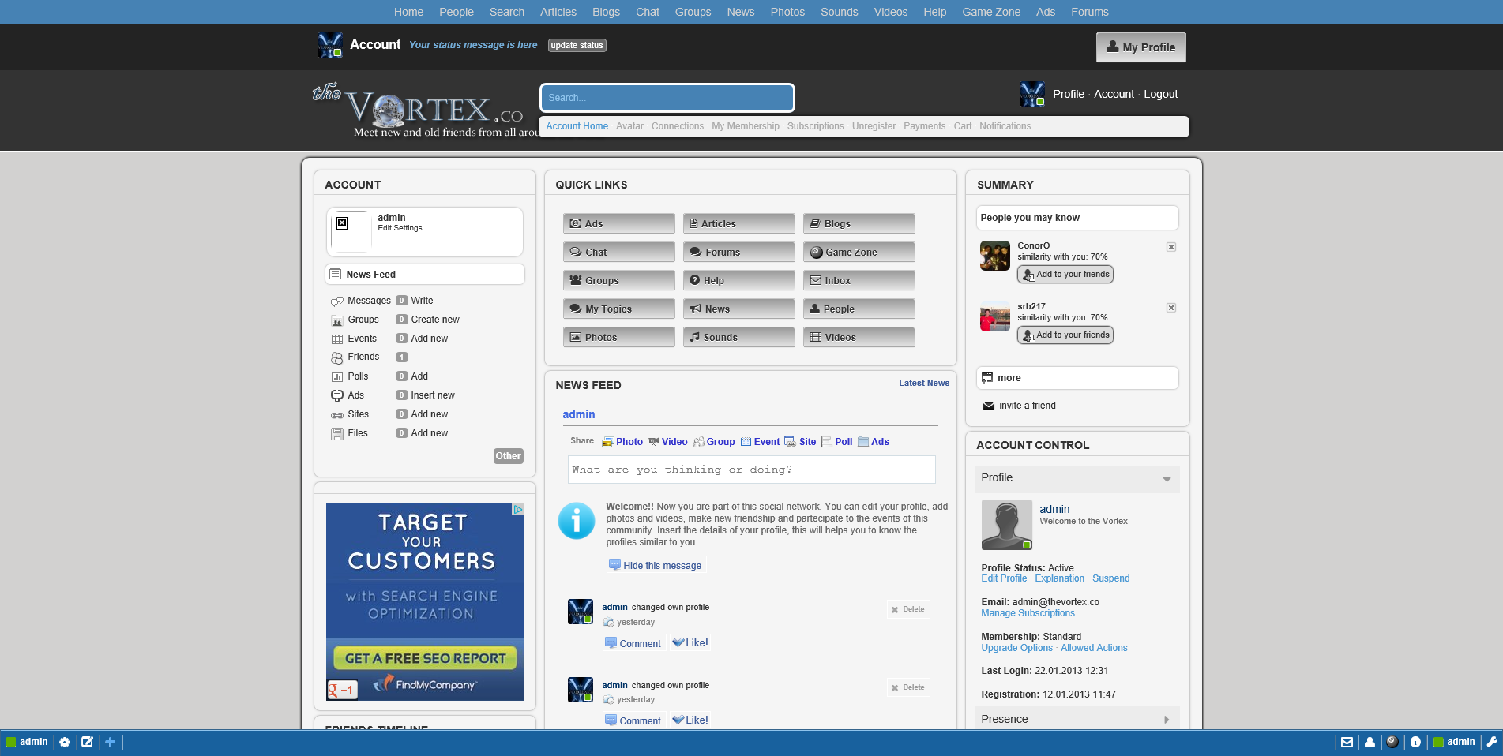Click the update status button
Image resolution: width=1503 pixels, height=756 pixels.
tap(577, 46)
